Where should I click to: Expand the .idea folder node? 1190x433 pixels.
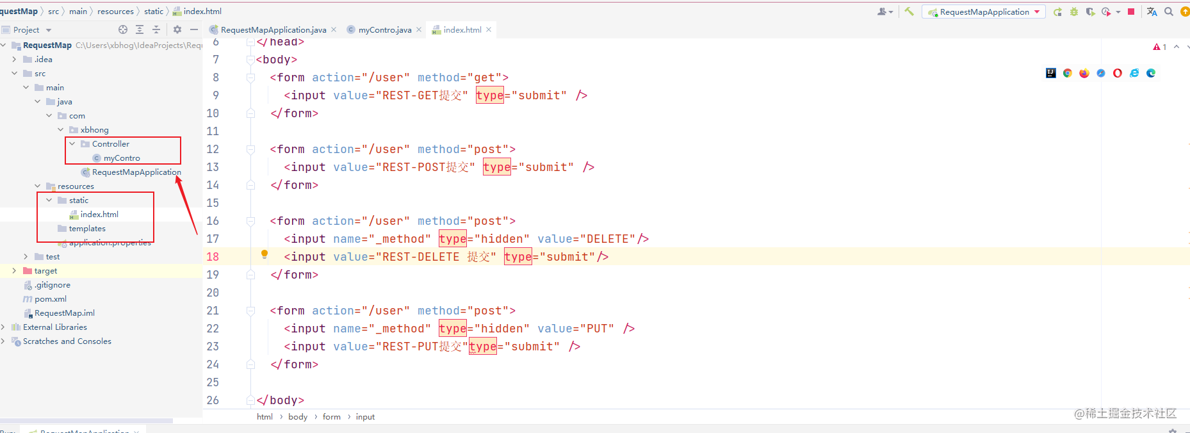[14, 59]
